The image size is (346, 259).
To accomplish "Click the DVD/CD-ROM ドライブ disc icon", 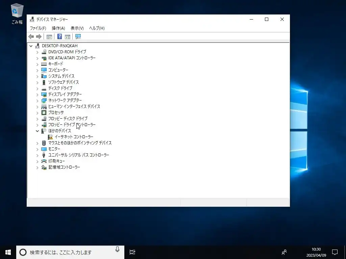I will 44,52.
